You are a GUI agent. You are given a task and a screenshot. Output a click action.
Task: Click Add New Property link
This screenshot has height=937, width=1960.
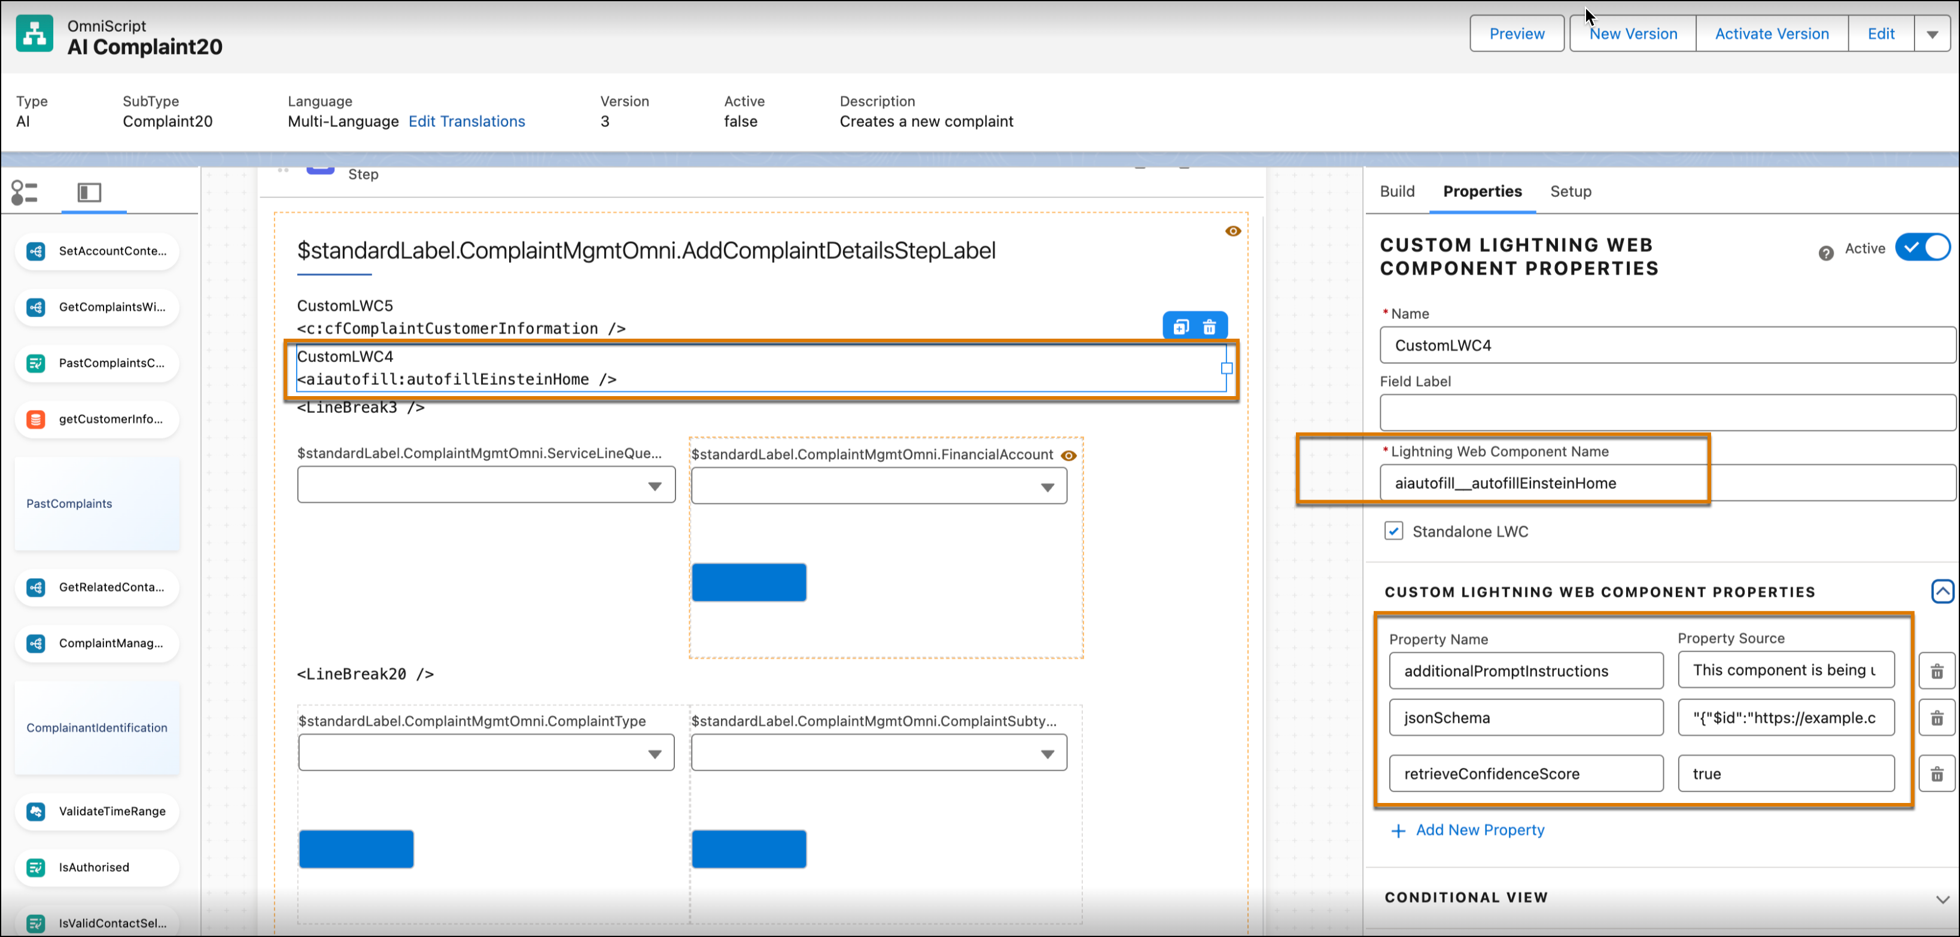point(1468,830)
